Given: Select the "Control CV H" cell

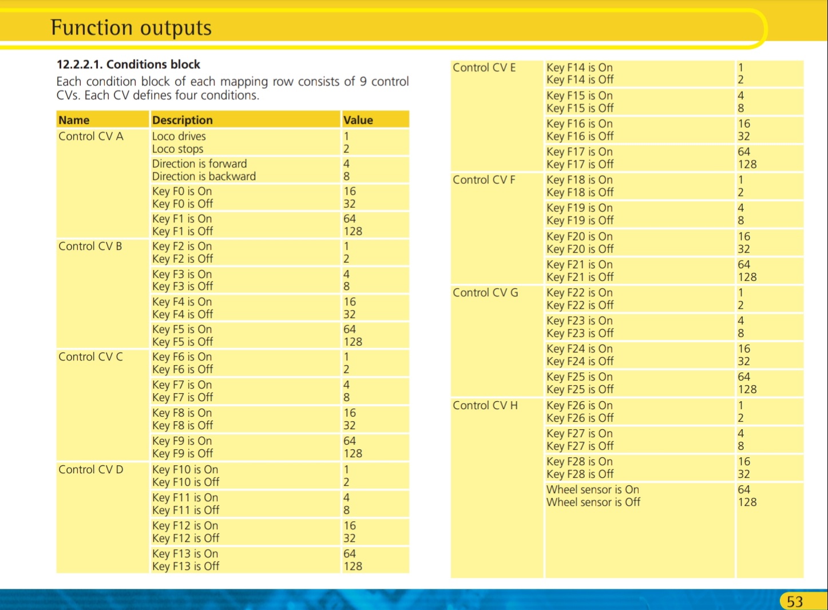Looking at the screenshot, I should pyautogui.click(x=485, y=405).
